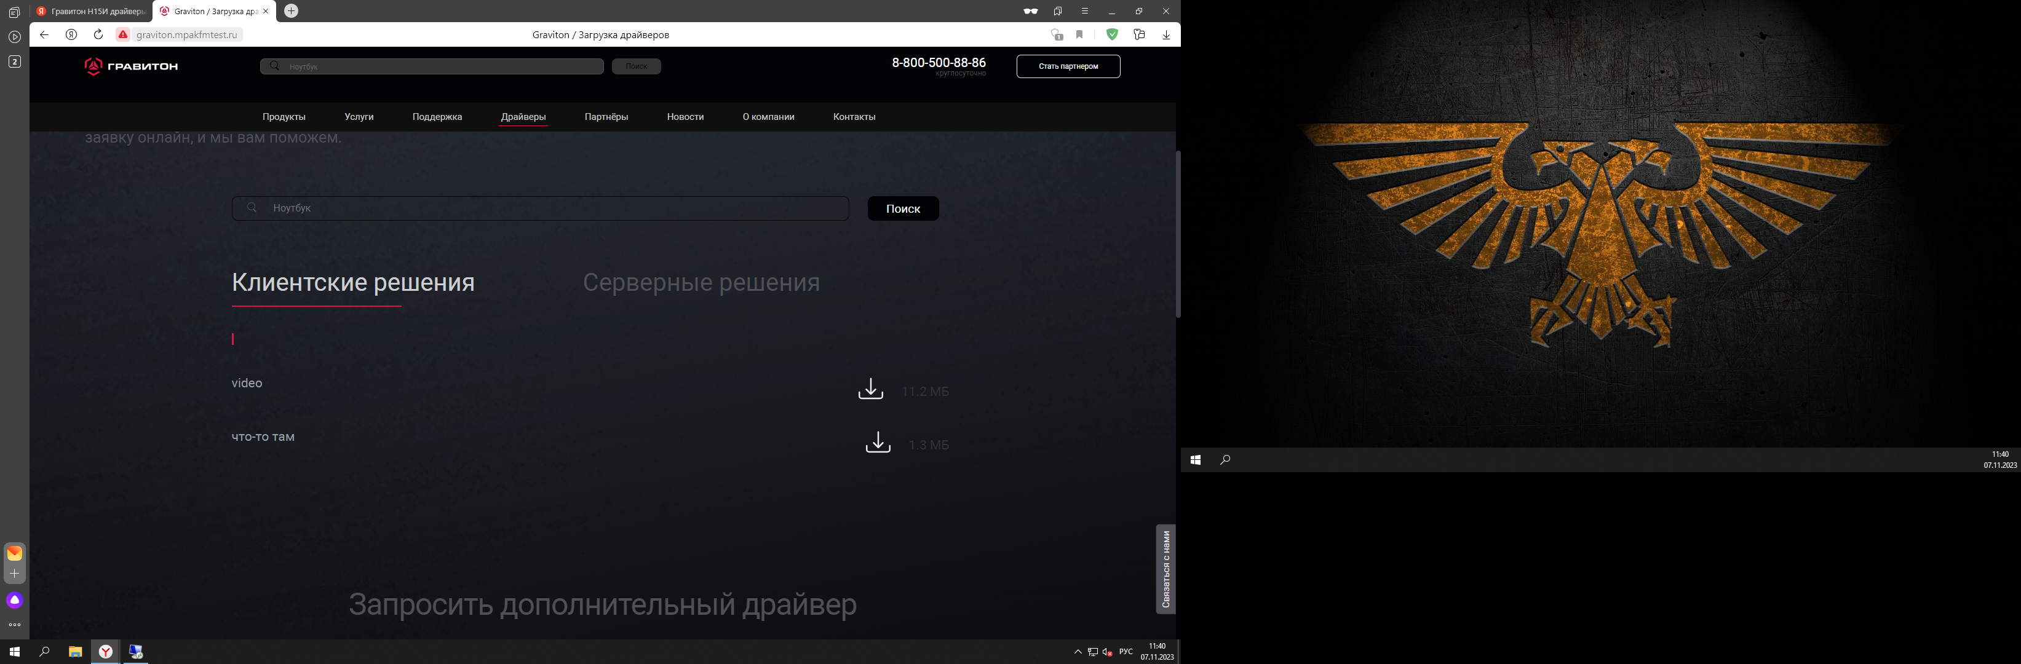Click the что-то там entry text
The height and width of the screenshot is (664, 2021).
[263, 437]
